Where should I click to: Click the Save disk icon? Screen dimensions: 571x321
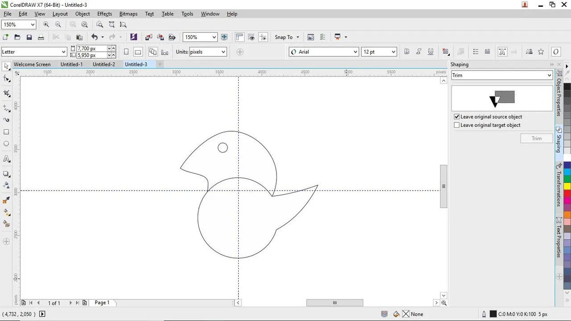[29, 37]
